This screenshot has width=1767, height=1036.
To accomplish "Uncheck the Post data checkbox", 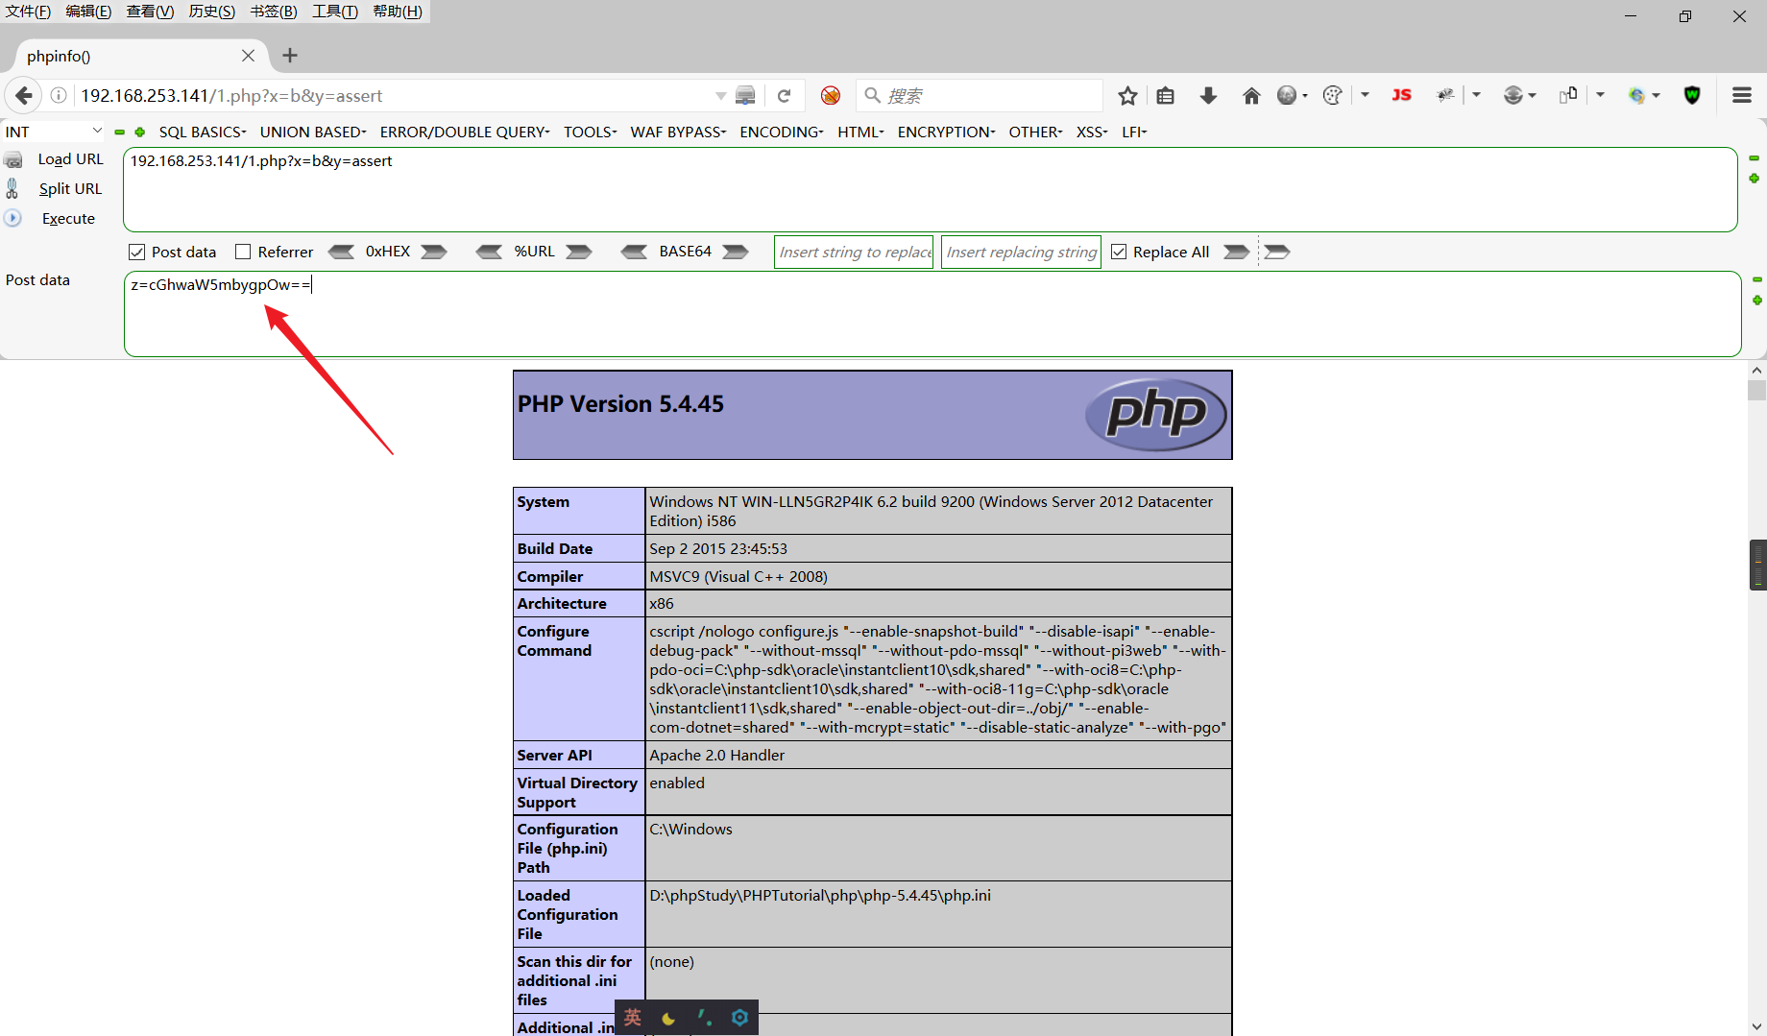I will (x=137, y=252).
